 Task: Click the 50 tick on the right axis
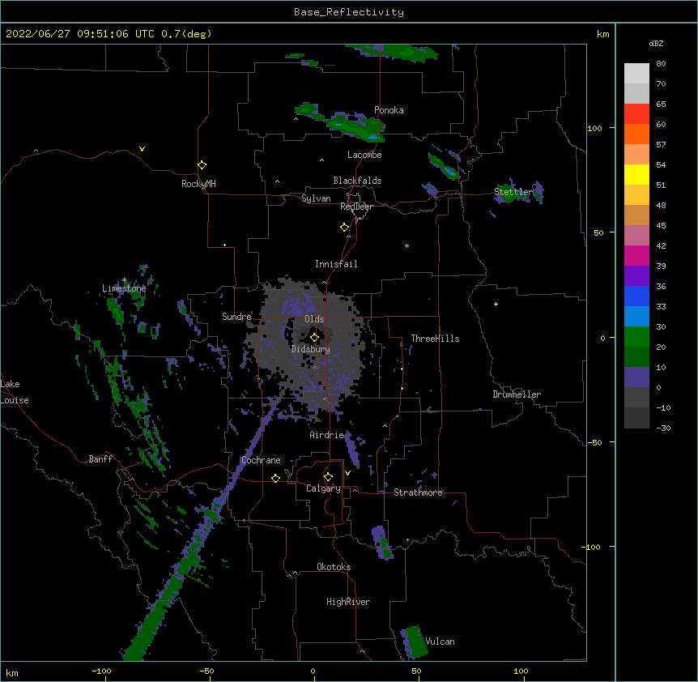click(x=598, y=232)
